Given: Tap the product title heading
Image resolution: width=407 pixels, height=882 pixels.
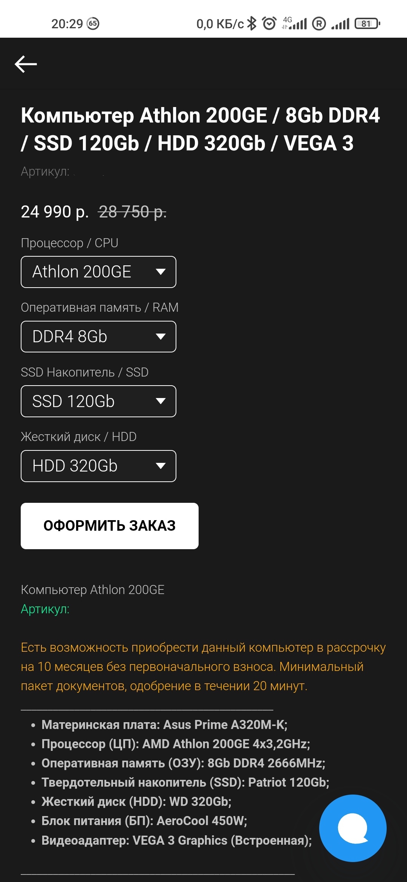Looking at the screenshot, I should pos(200,129).
